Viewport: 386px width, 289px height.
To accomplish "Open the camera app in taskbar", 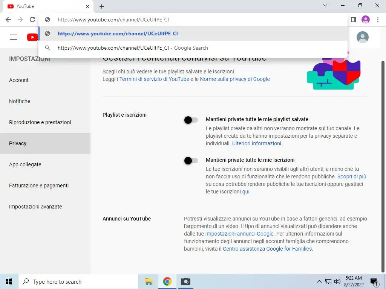I will (186, 281).
